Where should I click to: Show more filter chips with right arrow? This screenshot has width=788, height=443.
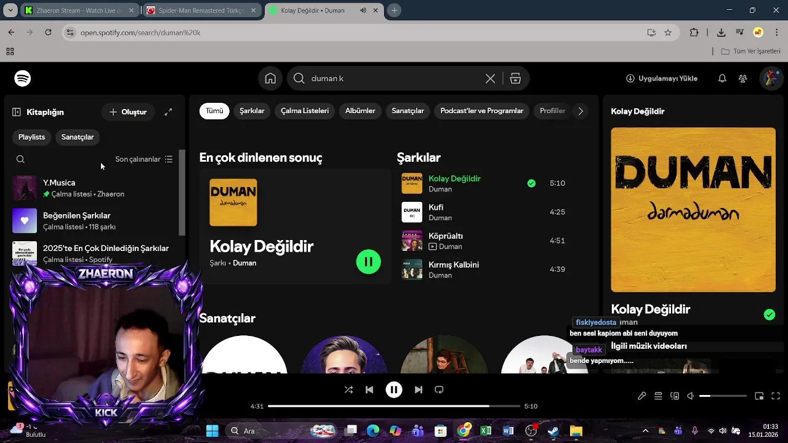click(580, 111)
